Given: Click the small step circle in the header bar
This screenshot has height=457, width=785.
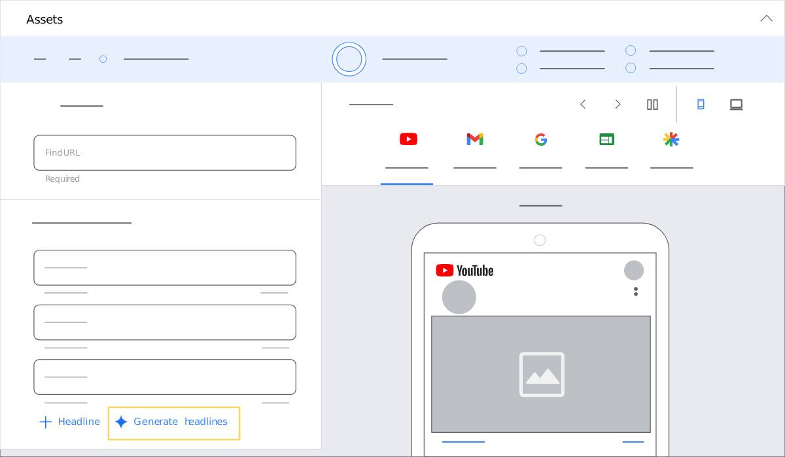Looking at the screenshot, I should 103,59.
